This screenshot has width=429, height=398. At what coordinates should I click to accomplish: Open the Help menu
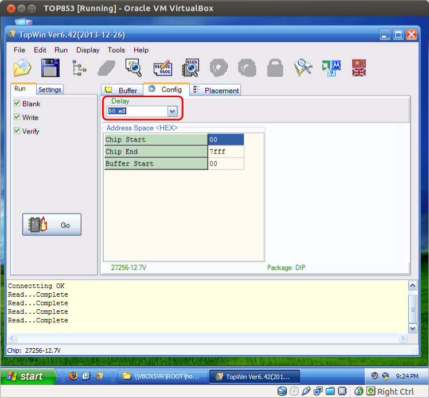141,50
